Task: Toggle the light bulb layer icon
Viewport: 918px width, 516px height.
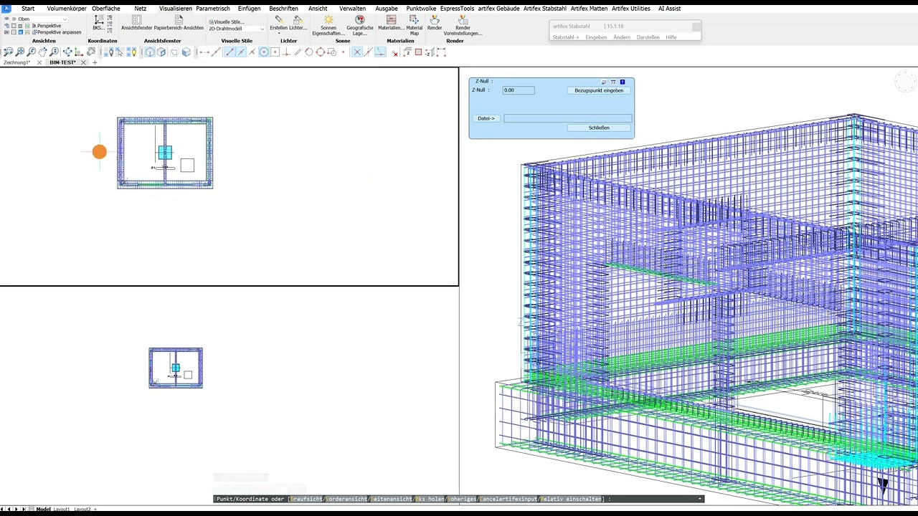Action: click(133, 52)
